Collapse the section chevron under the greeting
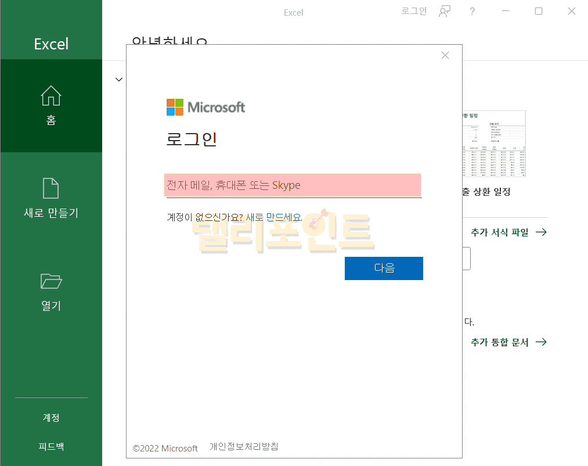Image resolution: width=588 pixels, height=466 pixels. coord(119,79)
